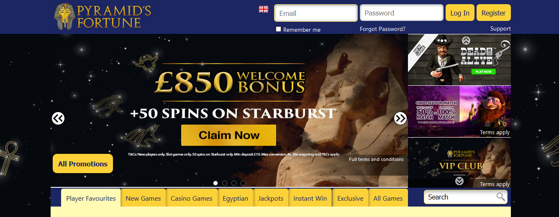
Task: Click the search magnifier icon
Action: pos(500,197)
